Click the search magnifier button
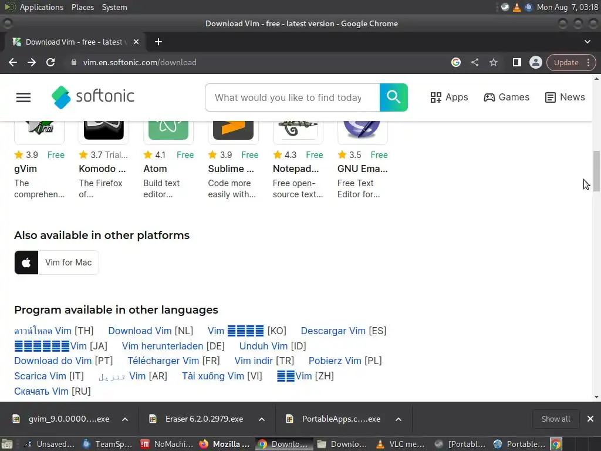Viewport: 601px width, 451px height. click(394, 97)
